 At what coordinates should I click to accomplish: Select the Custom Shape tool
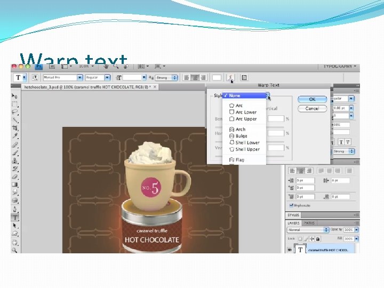coord(15,234)
